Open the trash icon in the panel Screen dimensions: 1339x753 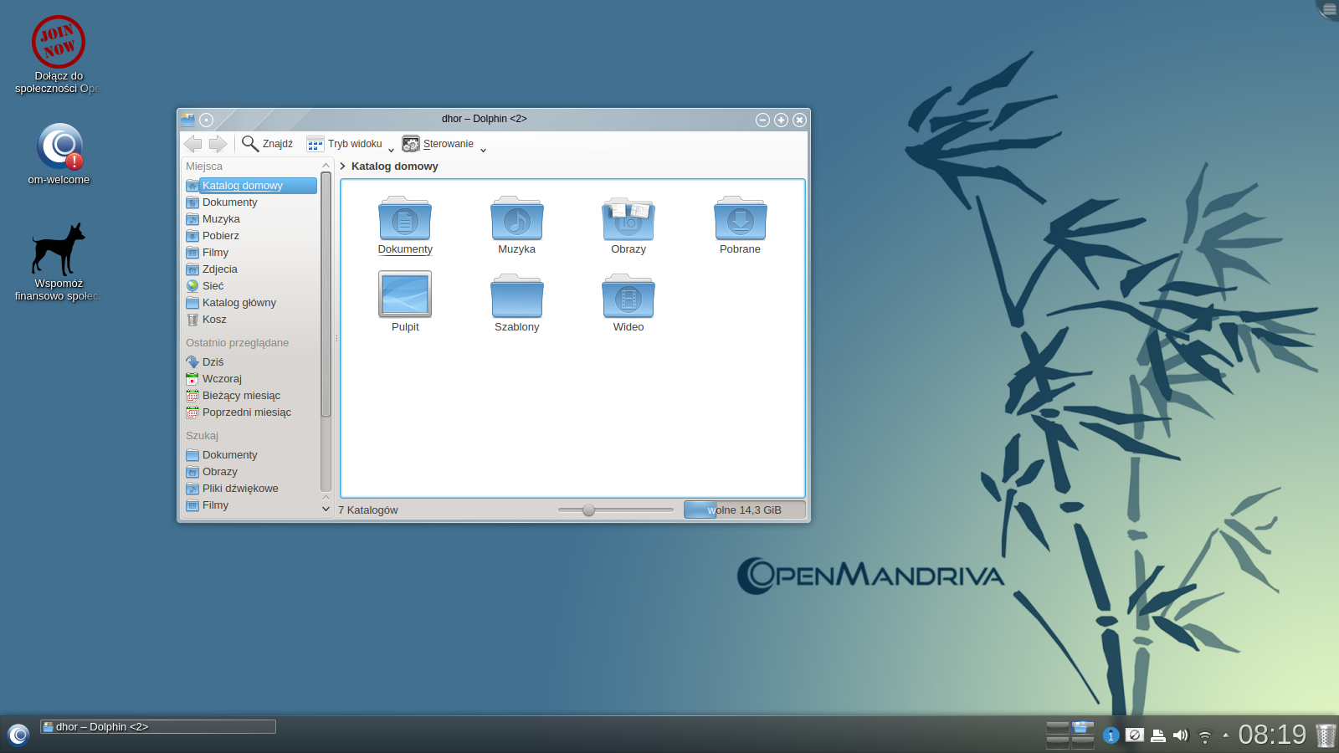click(x=1326, y=735)
